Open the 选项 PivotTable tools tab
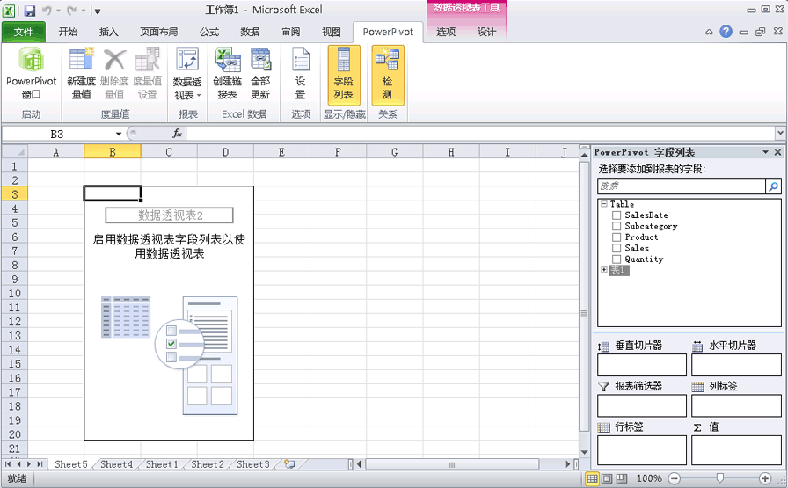788x488 pixels. tap(446, 32)
